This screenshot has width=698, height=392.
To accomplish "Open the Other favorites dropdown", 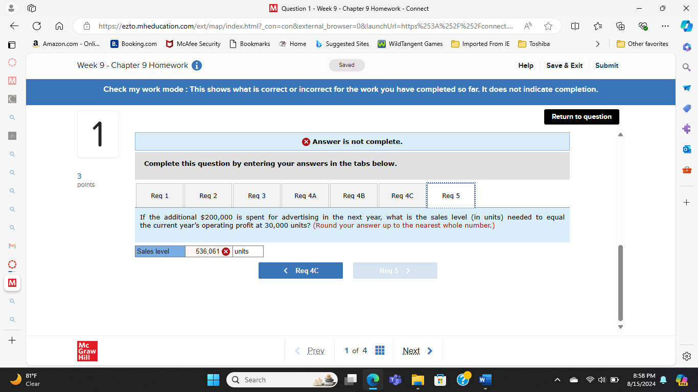I will pos(642,44).
